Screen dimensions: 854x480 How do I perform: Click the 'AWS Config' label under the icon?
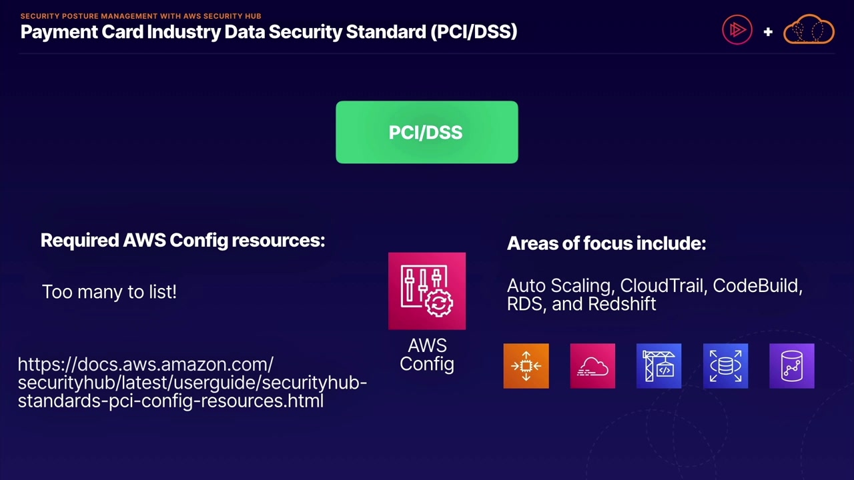[x=427, y=355]
